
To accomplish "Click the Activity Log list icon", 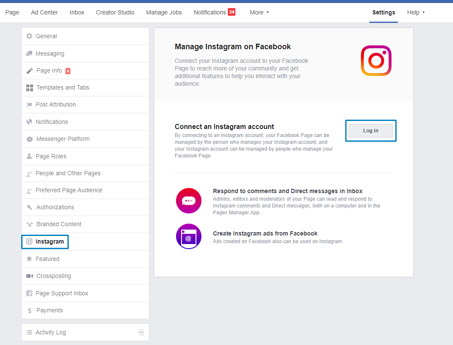I will pos(29,332).
